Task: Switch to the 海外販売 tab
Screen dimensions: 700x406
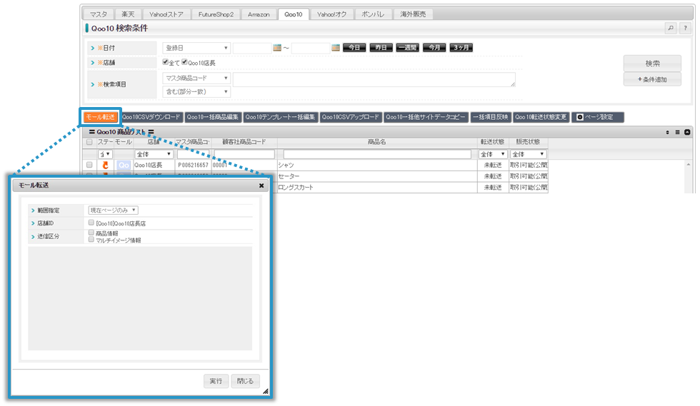Action: [413, 14]
